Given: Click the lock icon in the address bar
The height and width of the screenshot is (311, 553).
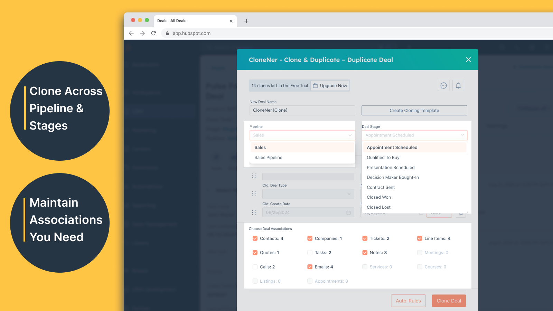Looking at the screenshot, I should click(167, 34).
